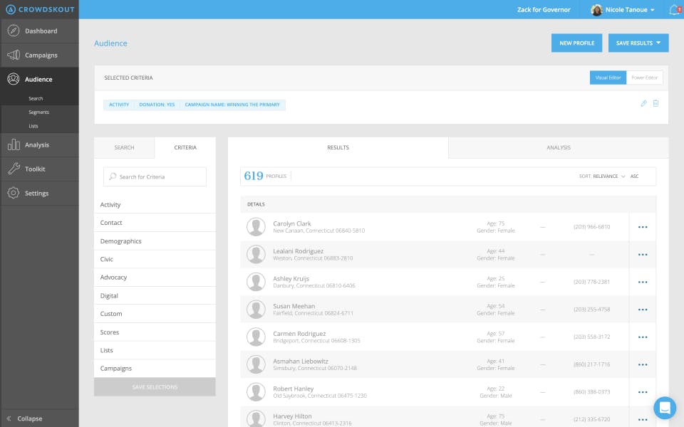The height and width of the screenshot is (427, 684).
Task: Open more options for Robert Hanley
Action: pos(643,391)
